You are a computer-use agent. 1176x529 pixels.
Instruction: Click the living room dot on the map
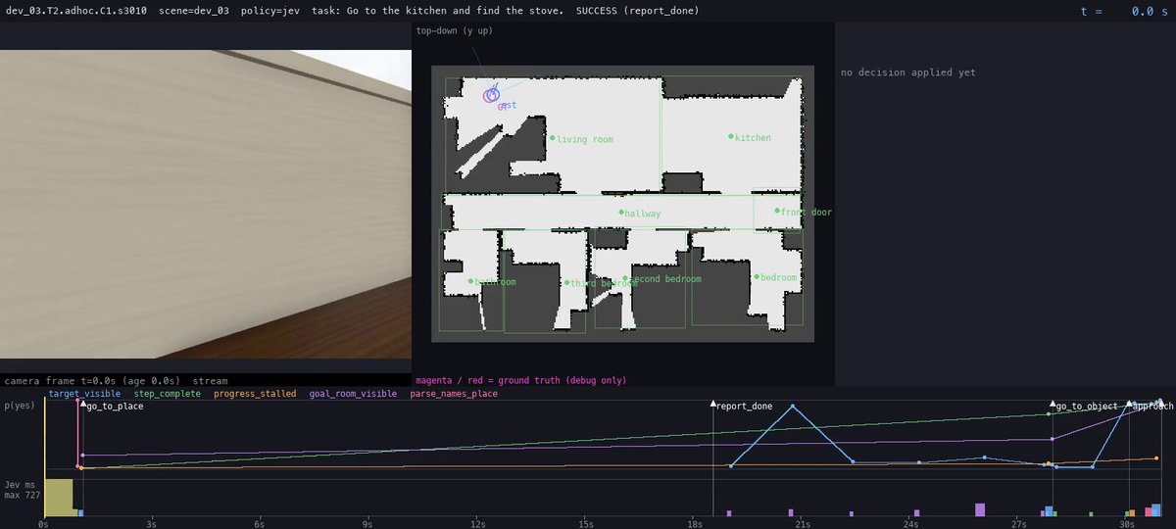click(552, 138)
